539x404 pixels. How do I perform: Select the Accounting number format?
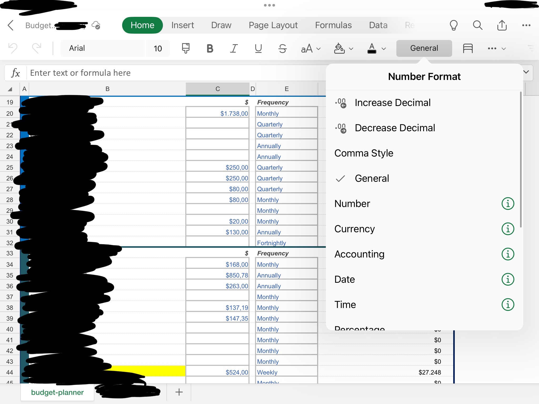[359, 254]
